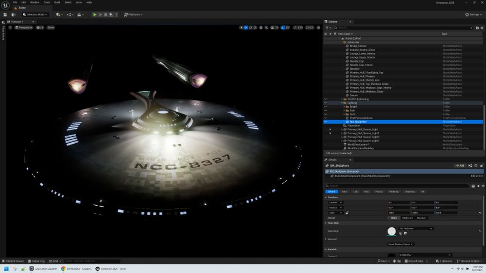Image resolution: width=486 pixels, height=273 pixels.
Task: Toggle scale snapping in viewport toolbar
Action: pyautogui.click(x=295, y=28)
